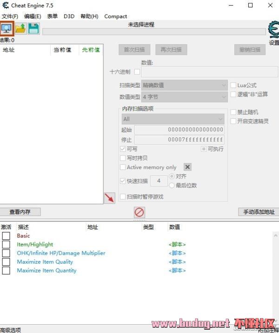Enable the 逻辑"非"运算 checkbox
The width and height of the screenshot is (279, 333).
point(233,94)
